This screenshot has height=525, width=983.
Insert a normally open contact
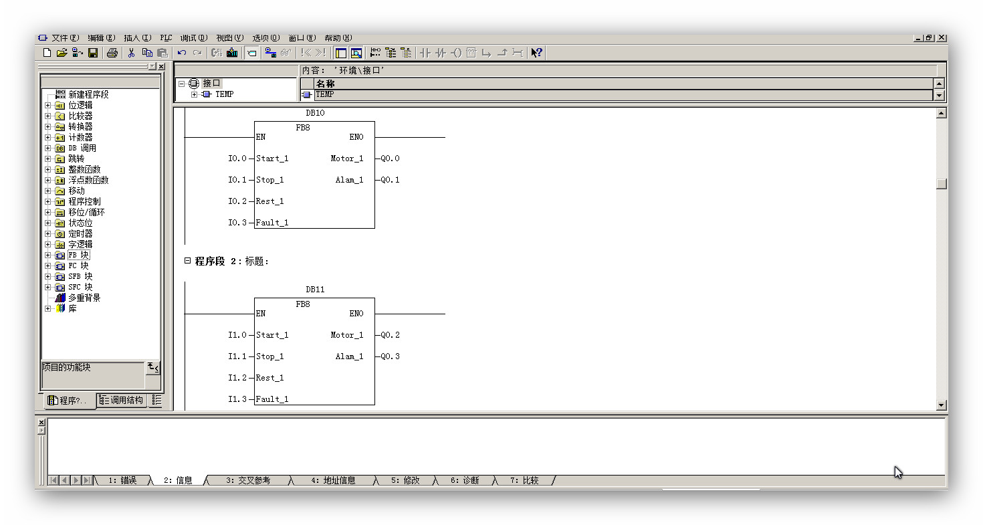(425, 53)
